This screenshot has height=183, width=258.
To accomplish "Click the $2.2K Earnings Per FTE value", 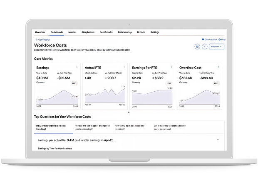I will point(136,78).
